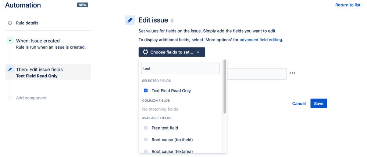Click the Return to list link
Screen dimensions: 367x157
click(348, 5)
